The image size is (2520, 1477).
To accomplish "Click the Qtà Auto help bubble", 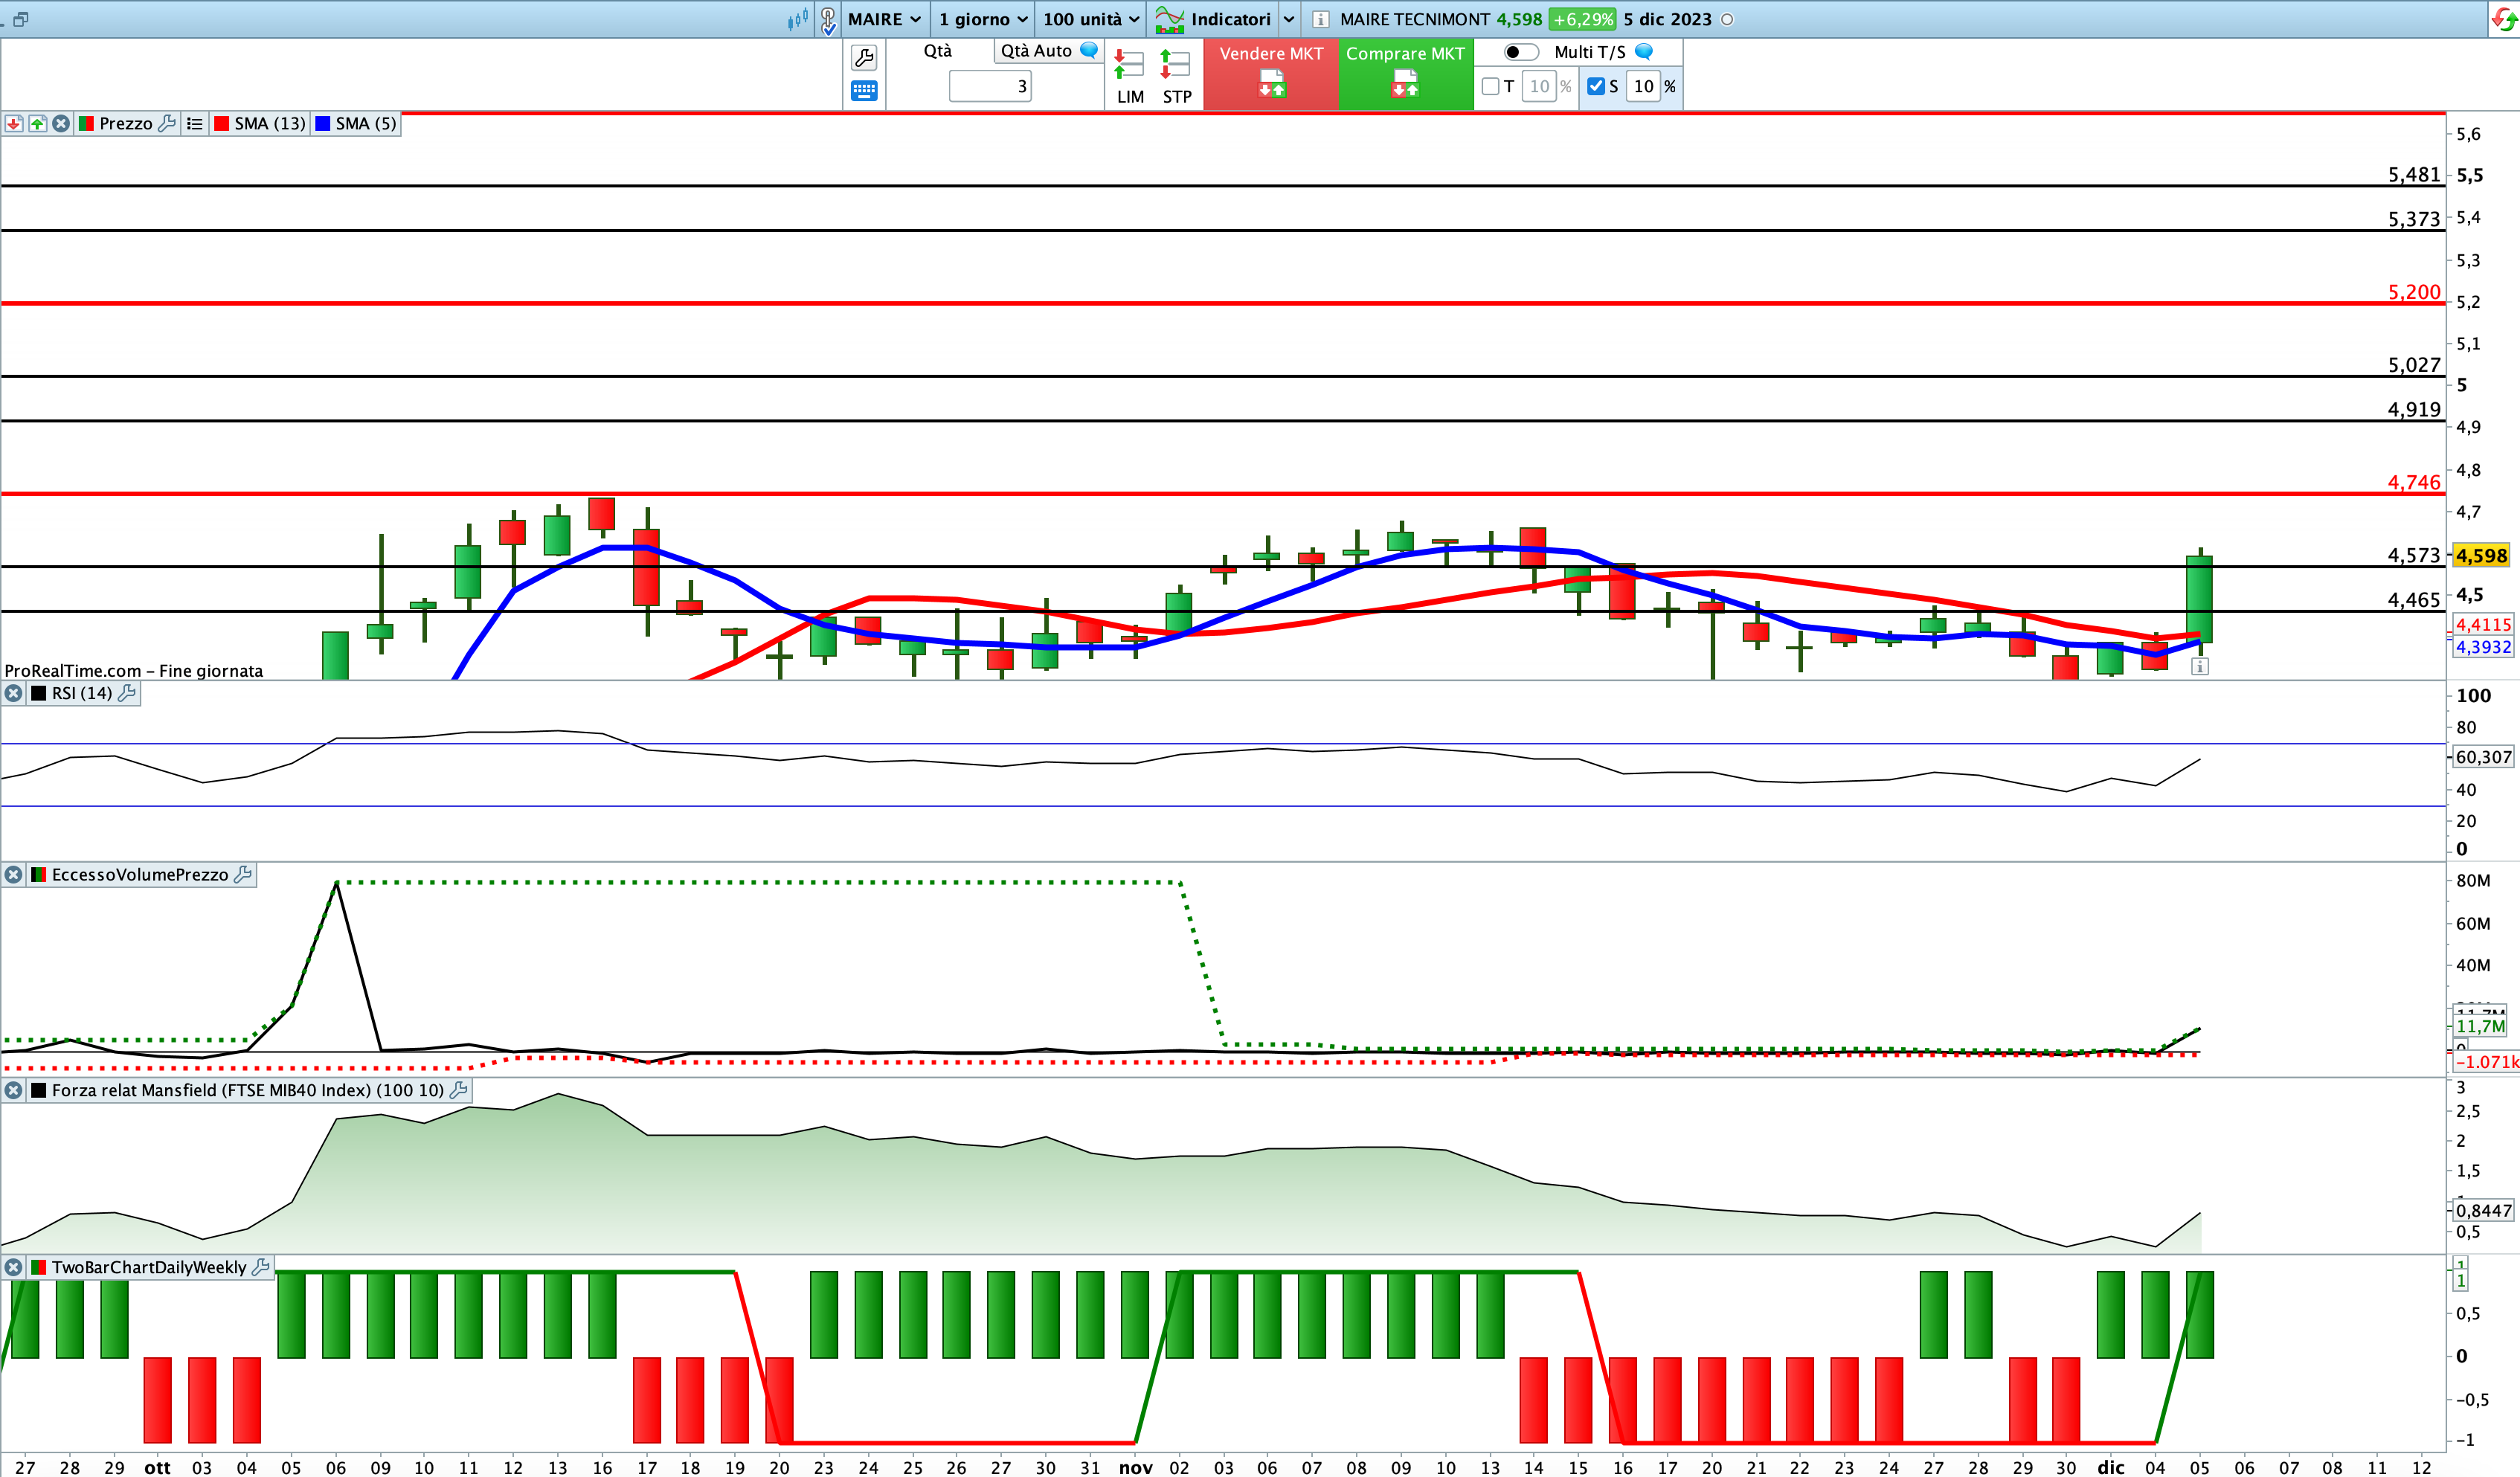I will coord(1089,50).
